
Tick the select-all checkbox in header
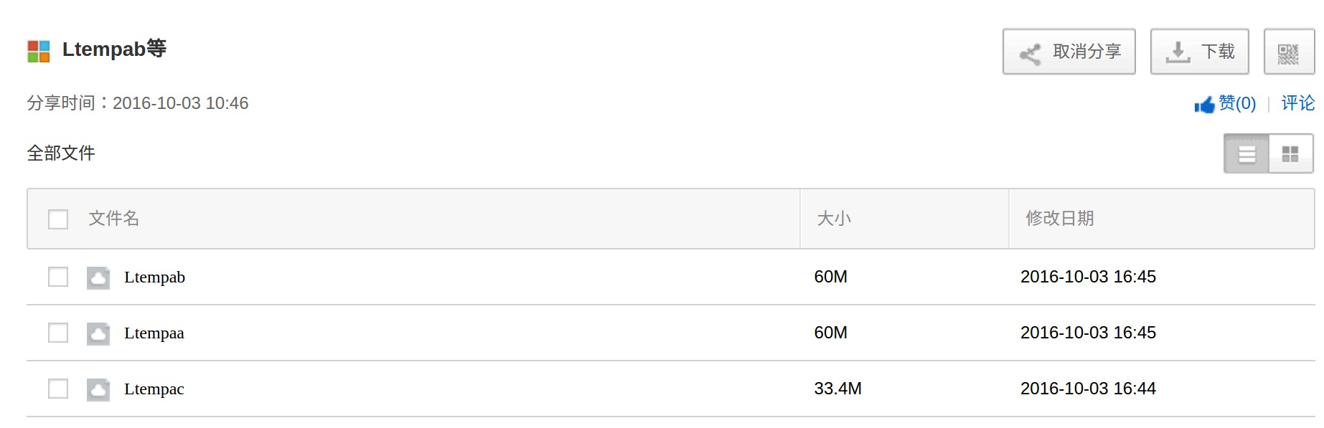(58, 219)
